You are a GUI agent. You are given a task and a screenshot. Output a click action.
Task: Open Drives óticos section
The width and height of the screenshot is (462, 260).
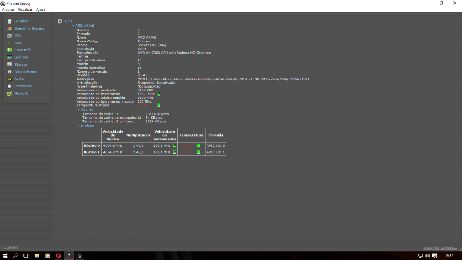pos(24,72)
